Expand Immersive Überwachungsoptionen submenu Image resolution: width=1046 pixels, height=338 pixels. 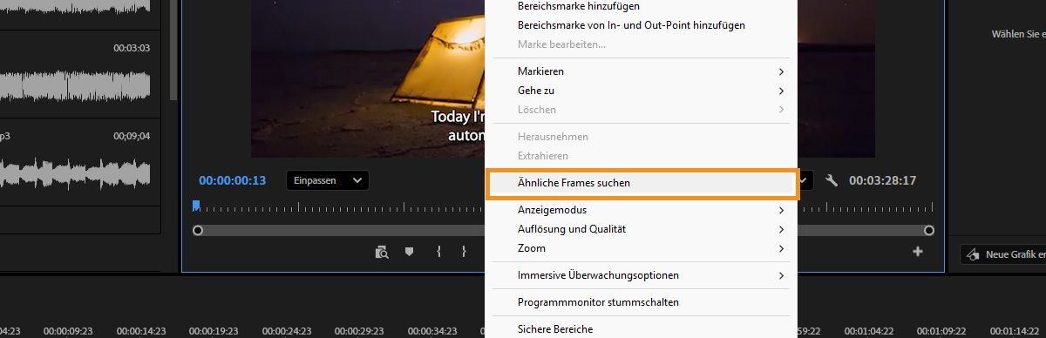pyautogui.click(x=641, y=275)
